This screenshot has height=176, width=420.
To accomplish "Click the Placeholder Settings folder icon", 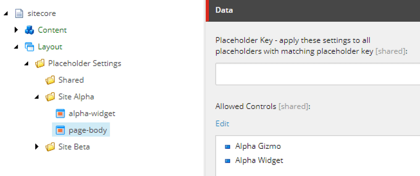I will click(39, 63).
